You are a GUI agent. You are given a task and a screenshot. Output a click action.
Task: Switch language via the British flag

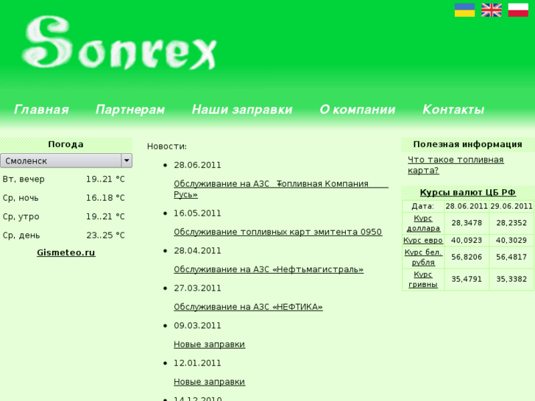point(492,10)
